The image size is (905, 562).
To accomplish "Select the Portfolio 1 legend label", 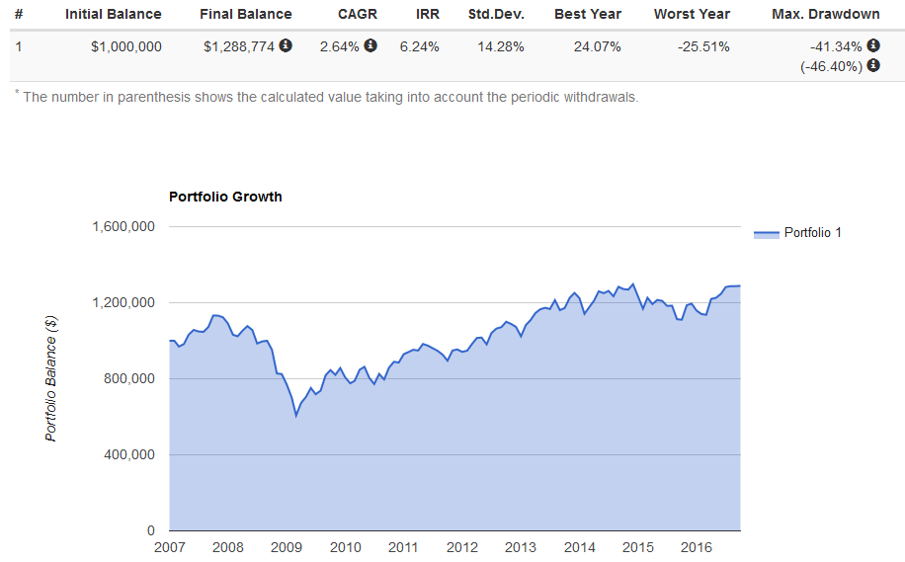I will pyautogui.click(x=812, y=233).
